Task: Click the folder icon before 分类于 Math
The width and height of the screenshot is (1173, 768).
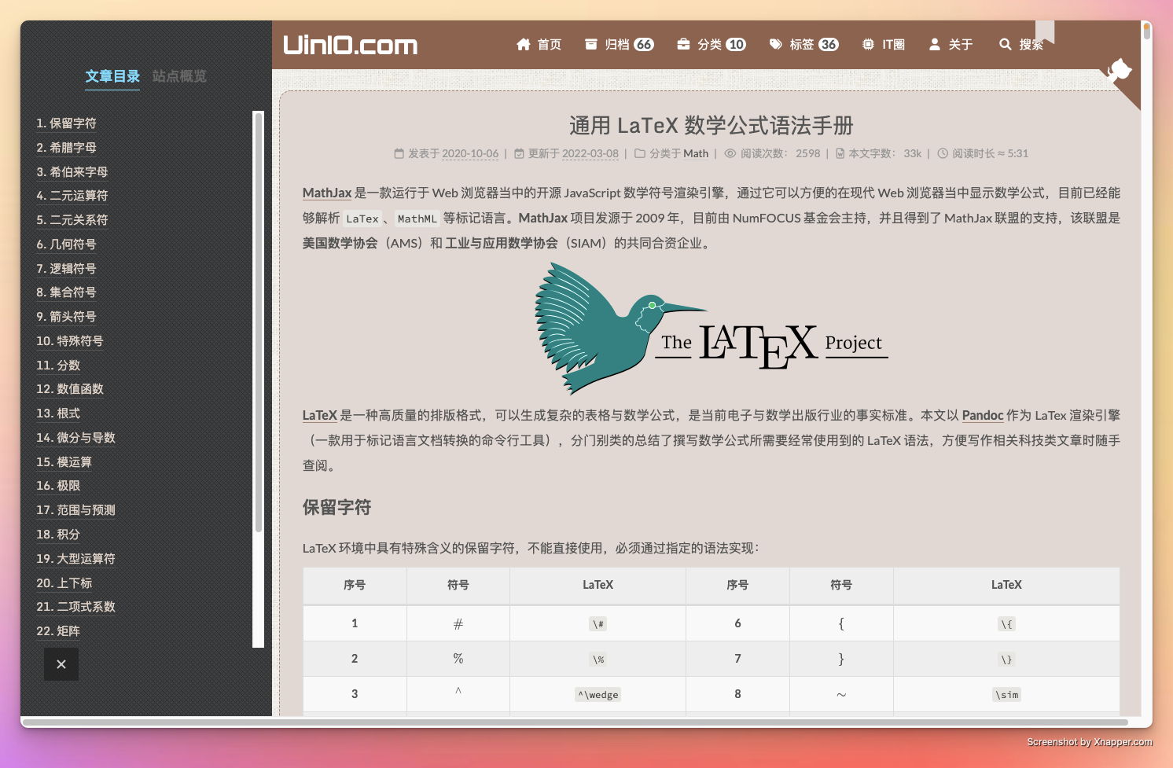Action: coord(639,153)
